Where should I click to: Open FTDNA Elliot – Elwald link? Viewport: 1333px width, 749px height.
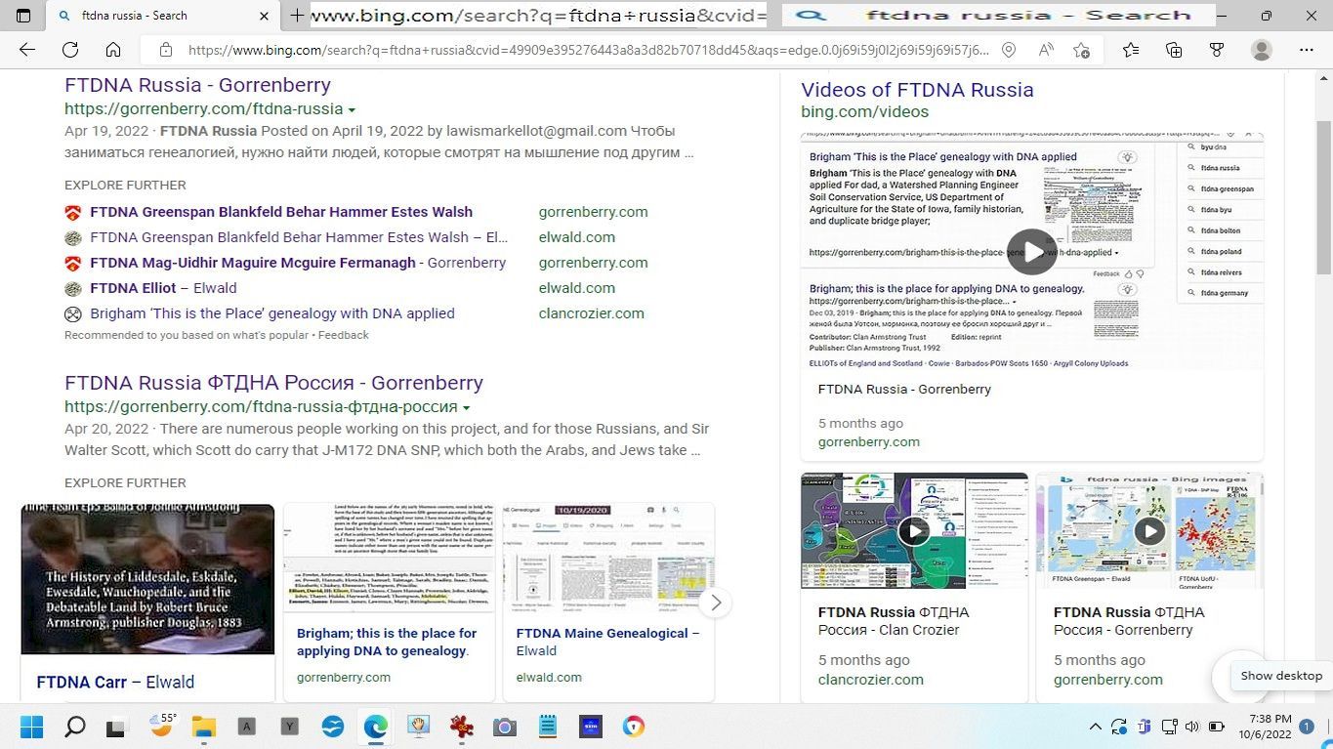(163, 288)
